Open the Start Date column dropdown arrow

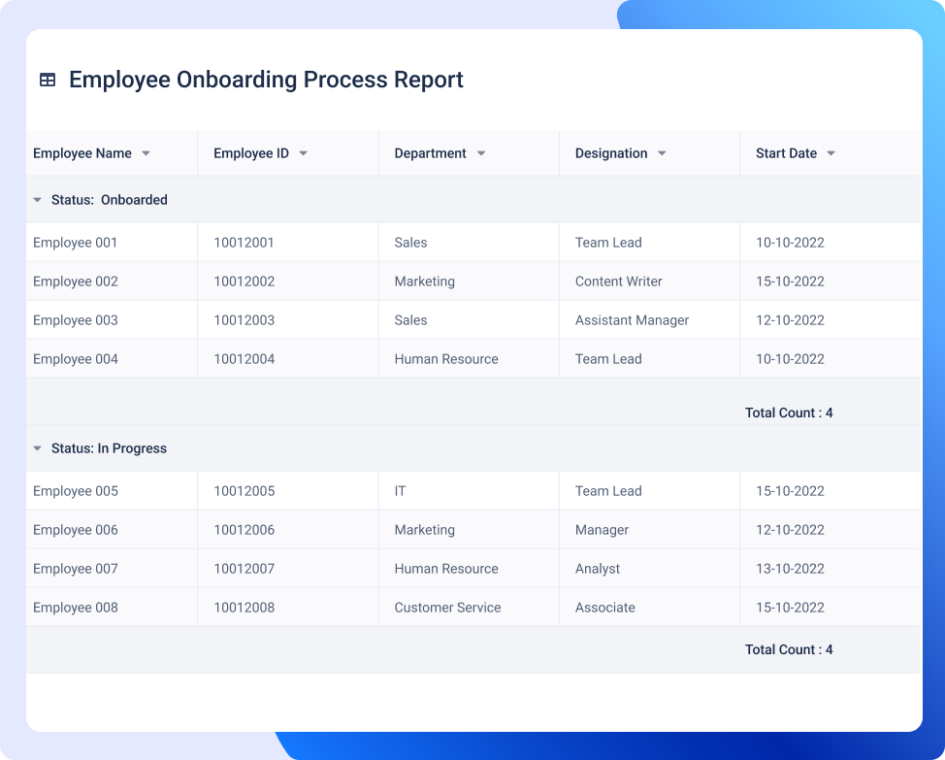[x=831, y=153]
